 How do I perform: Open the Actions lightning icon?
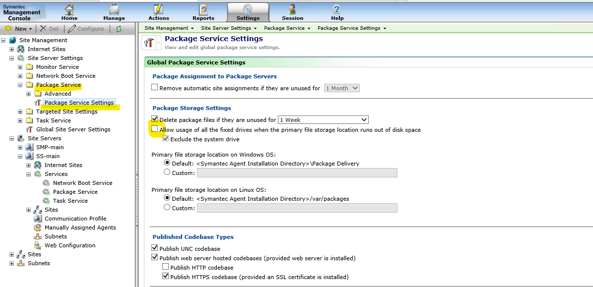(x=159, y=9)
